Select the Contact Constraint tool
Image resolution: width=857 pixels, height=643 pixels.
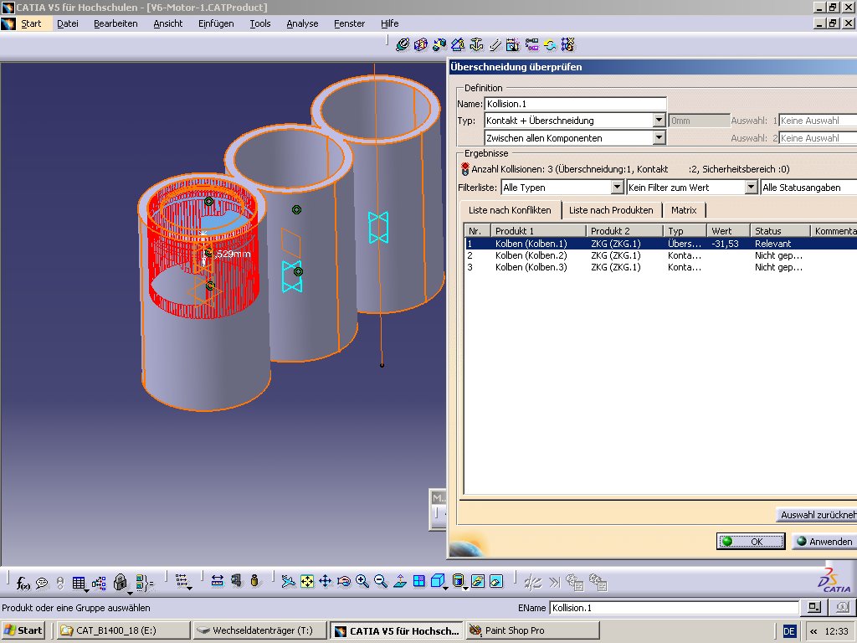[x=421, y=45]
